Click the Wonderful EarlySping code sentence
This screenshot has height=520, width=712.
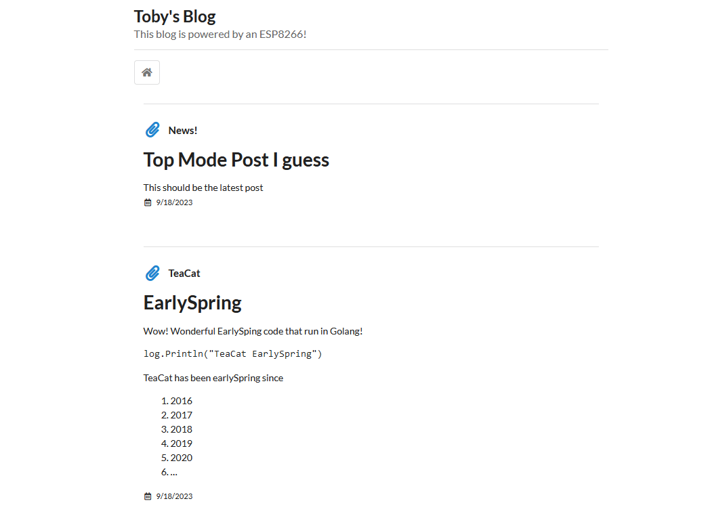(253, 331)
